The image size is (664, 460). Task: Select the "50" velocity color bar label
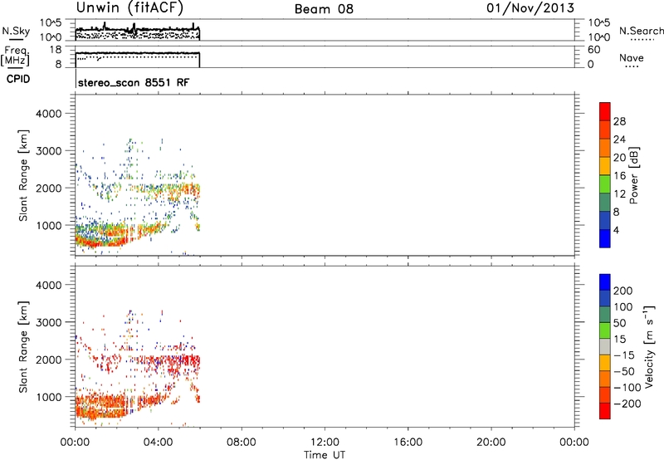tap(619, 323)
